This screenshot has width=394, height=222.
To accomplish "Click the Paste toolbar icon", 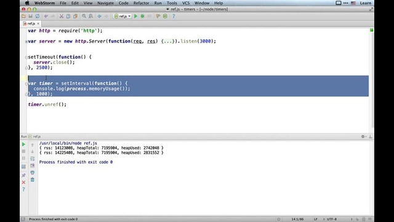I will (x=75, y=16).
